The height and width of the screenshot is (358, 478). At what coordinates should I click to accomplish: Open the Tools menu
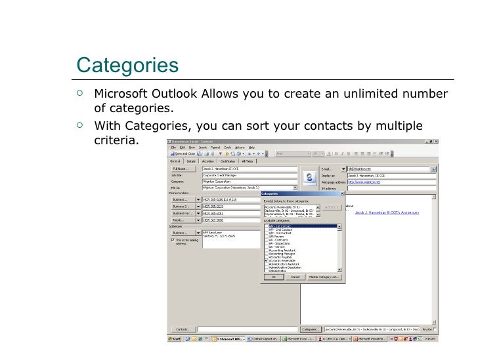(x=228, y=148)
